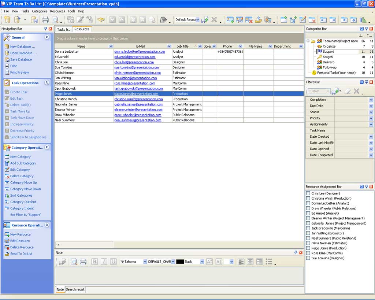Click the New Category toolbar icon

click(284, 20)
